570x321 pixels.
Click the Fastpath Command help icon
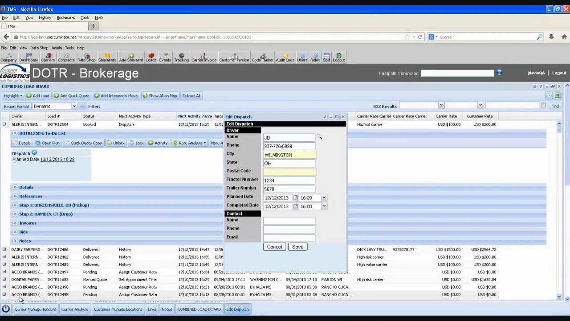coord(499,72)
